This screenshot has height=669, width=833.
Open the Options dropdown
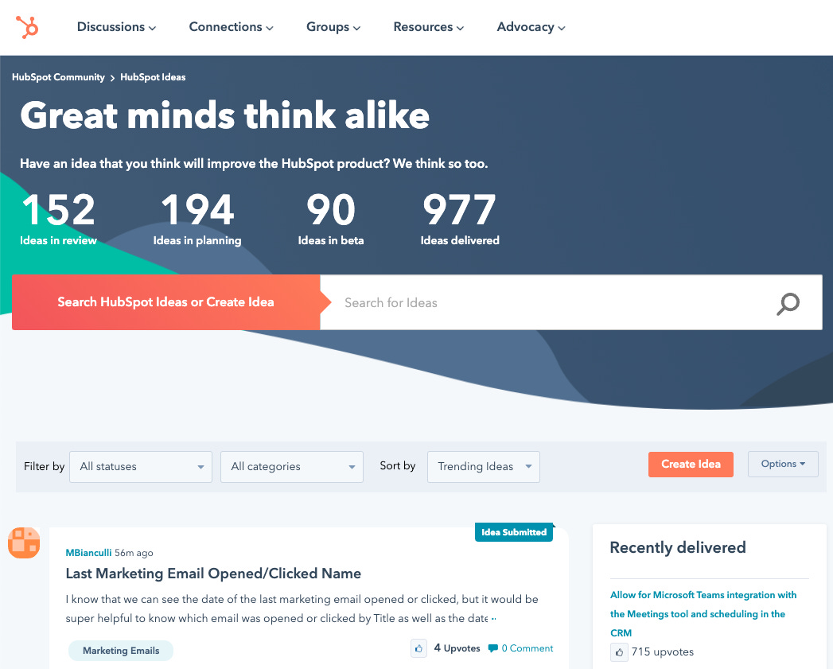(783, 464)
